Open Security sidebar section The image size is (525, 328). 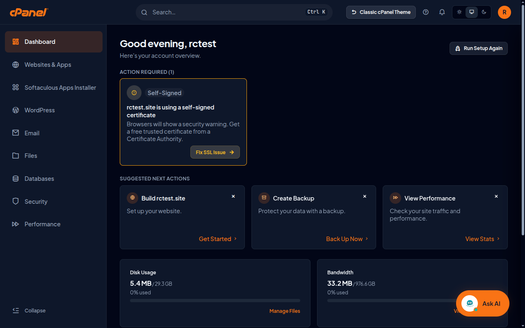tap(54, 201)
